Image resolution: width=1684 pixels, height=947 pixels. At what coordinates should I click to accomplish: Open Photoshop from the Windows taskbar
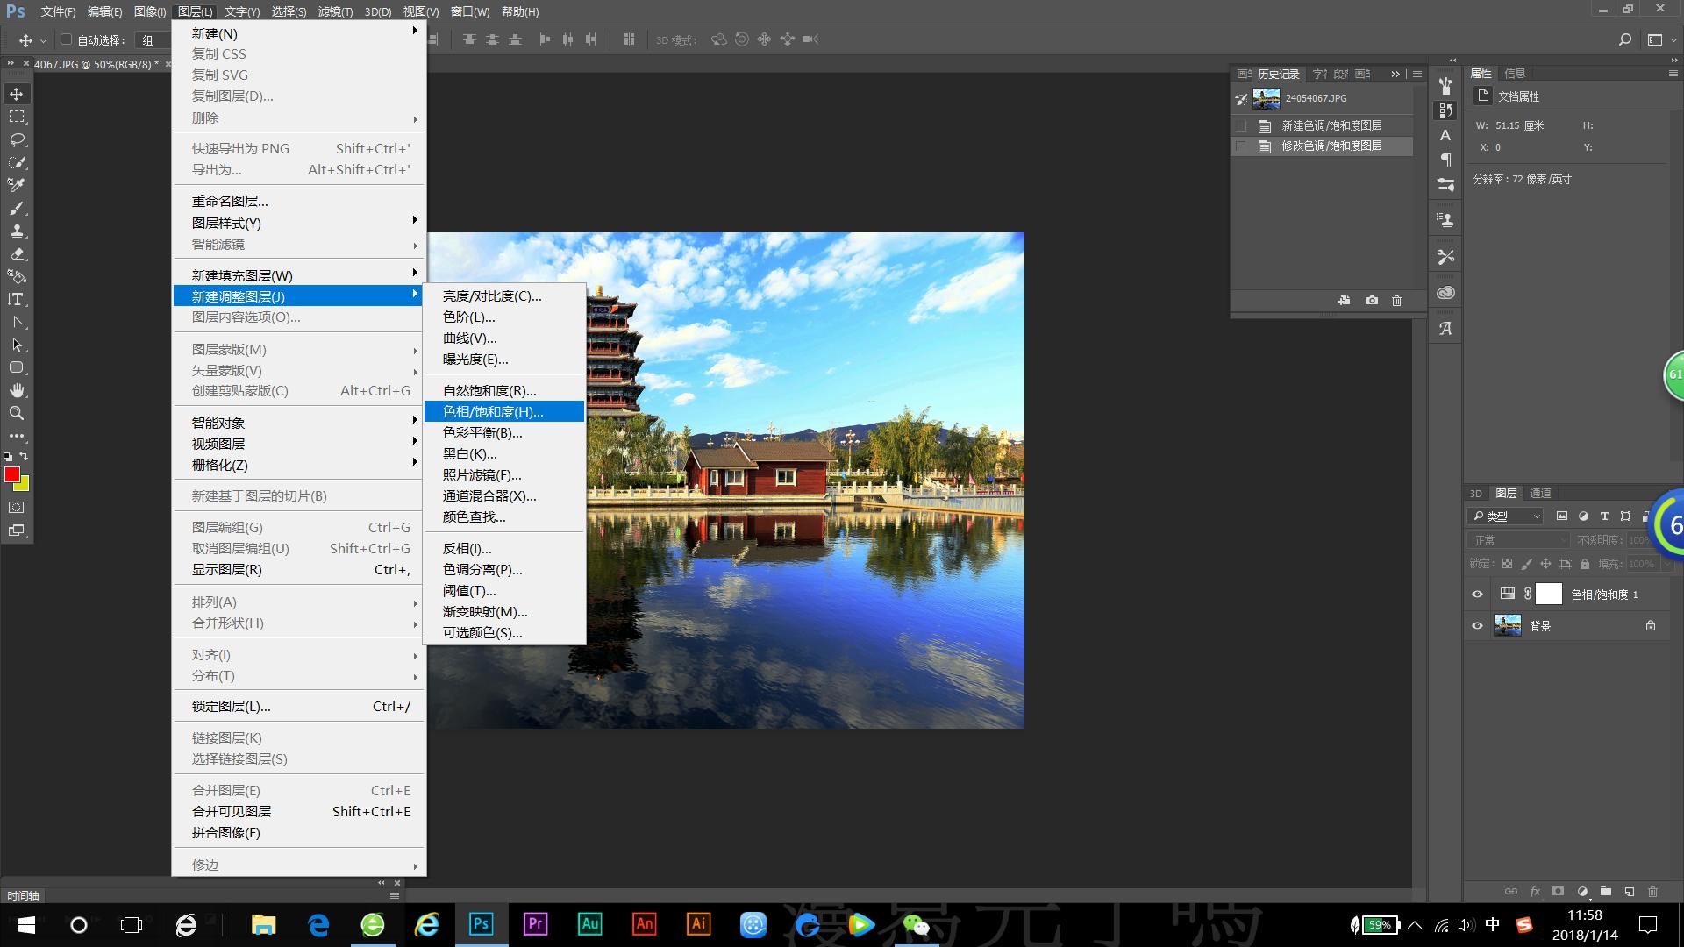[481, 924]
